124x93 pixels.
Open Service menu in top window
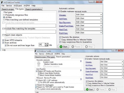(9, 6)
